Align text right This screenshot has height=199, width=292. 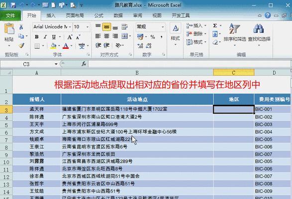point(115,36)
